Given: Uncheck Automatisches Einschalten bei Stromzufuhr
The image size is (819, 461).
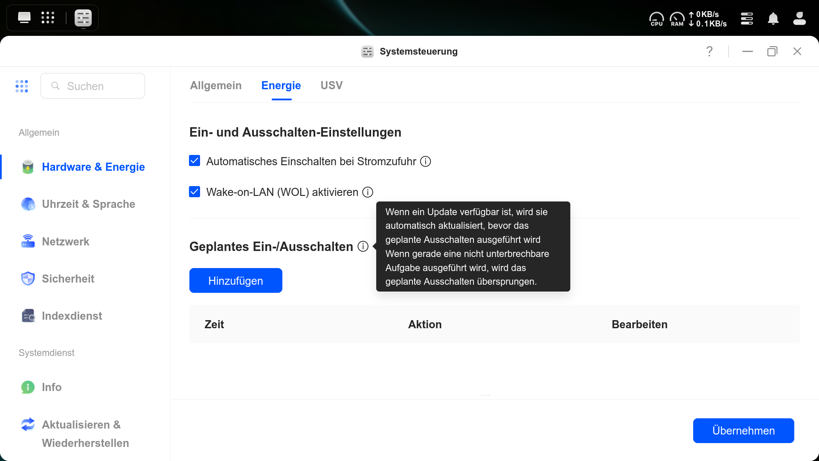Looking at the screenshot, I should tap(195, 161).
